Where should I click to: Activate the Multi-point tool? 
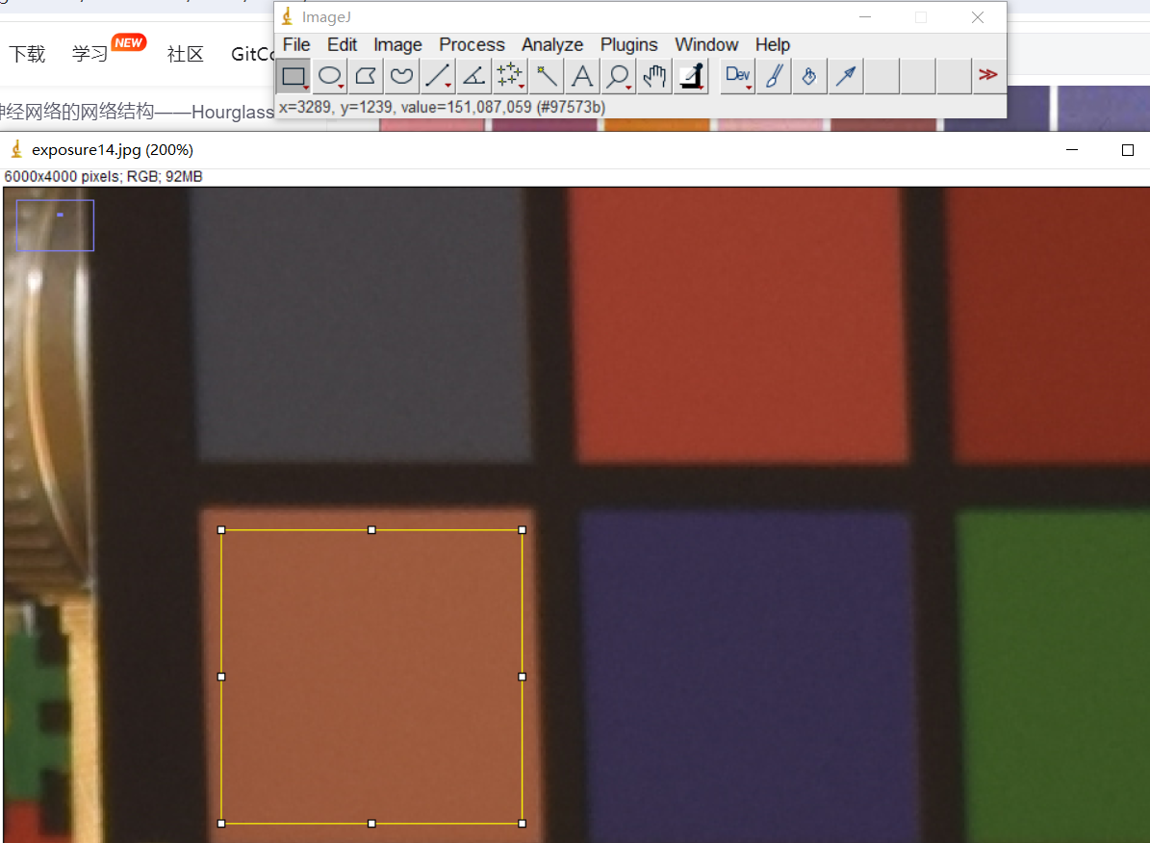coord(509,76)
